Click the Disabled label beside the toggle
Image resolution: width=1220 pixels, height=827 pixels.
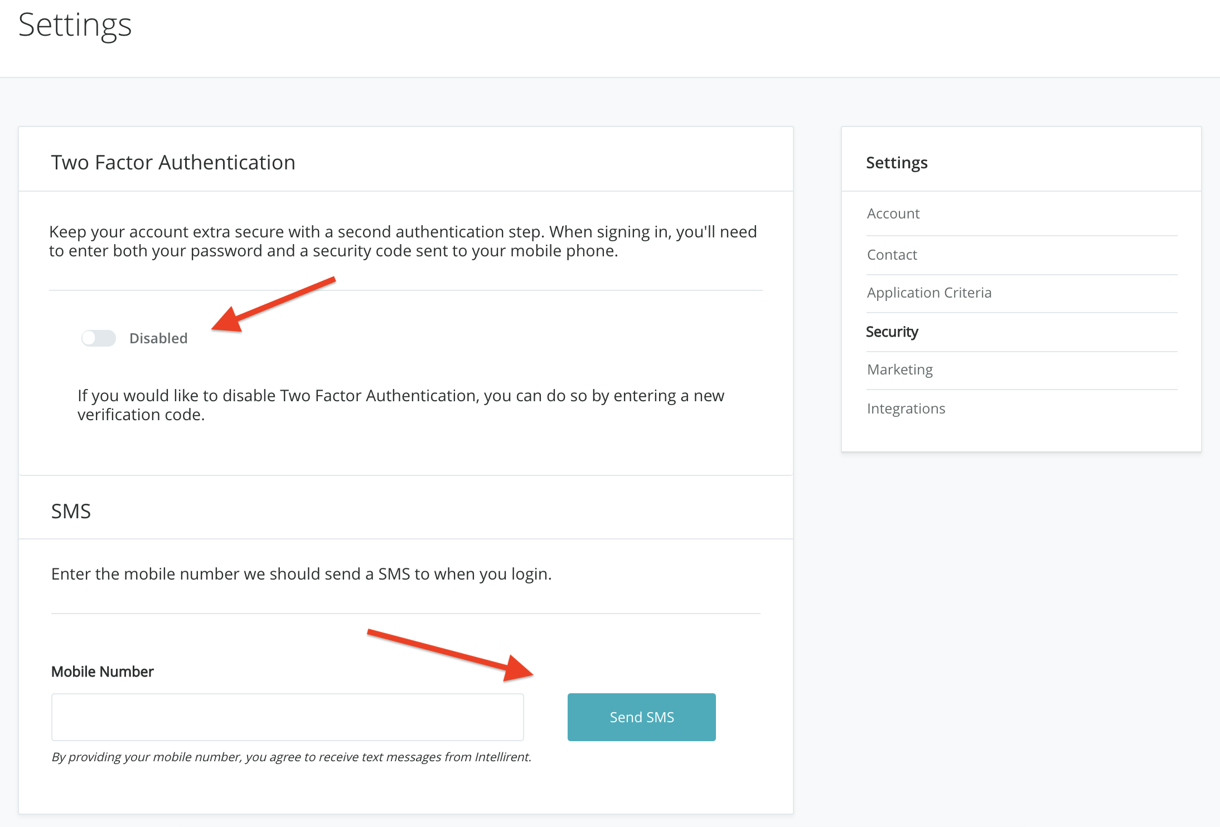[158, 338]
